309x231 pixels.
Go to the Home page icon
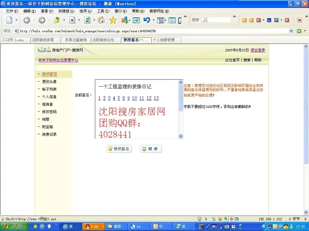[101, 20]
